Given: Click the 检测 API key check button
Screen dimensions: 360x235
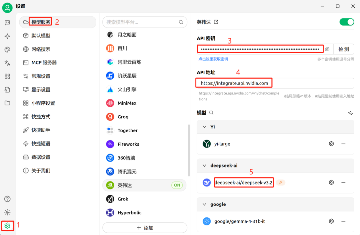Looking at the screenshot, I should (344, 49).
